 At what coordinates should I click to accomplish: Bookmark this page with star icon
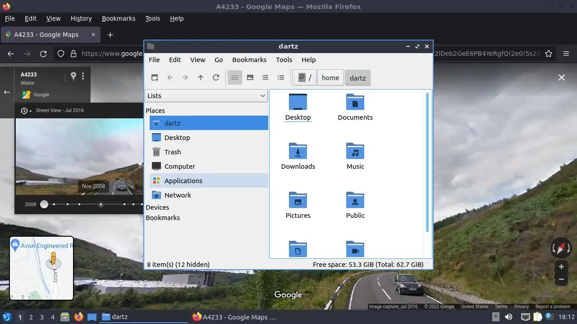549,54
